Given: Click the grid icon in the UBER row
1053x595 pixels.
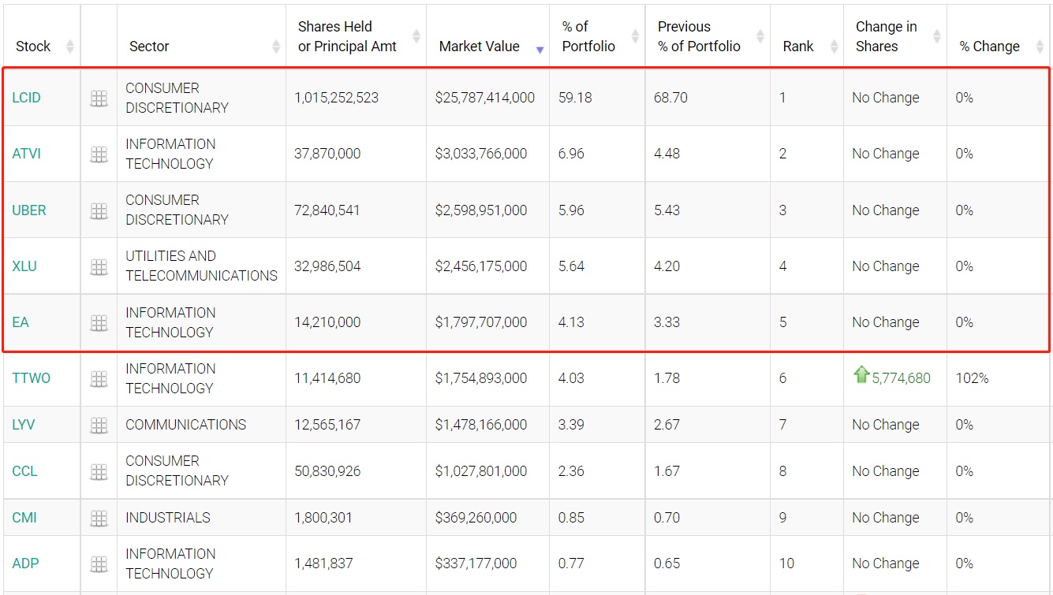Looking at the screenshot, I should (99, 210).
